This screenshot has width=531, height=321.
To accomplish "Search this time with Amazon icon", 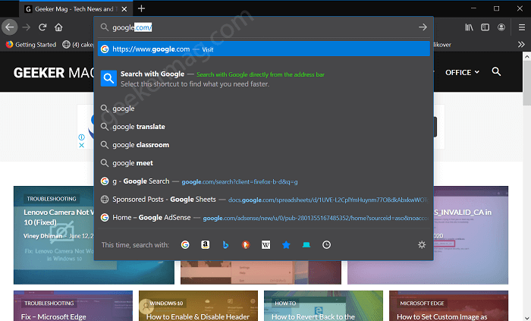I will coord(206,245).
